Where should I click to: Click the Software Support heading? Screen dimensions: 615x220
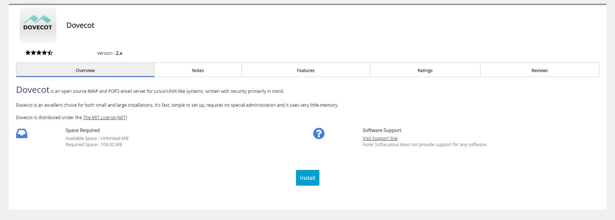[x=382, y=130]
